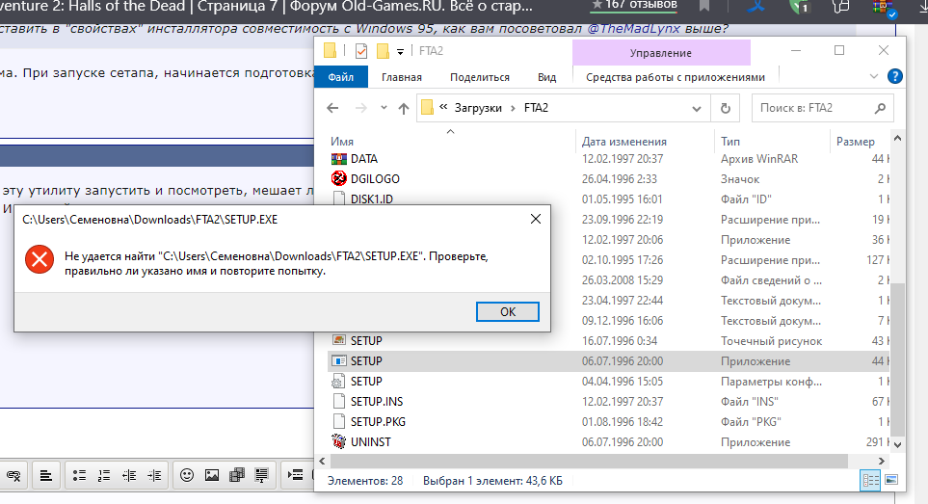The width and height of the screenshot is (928, 504).
Task: Click the Outdent icon in the editor toolbar
Action: tap(129, 475)
